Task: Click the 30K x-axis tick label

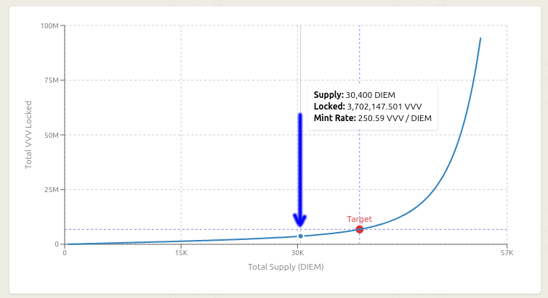Action: [298, 253]
